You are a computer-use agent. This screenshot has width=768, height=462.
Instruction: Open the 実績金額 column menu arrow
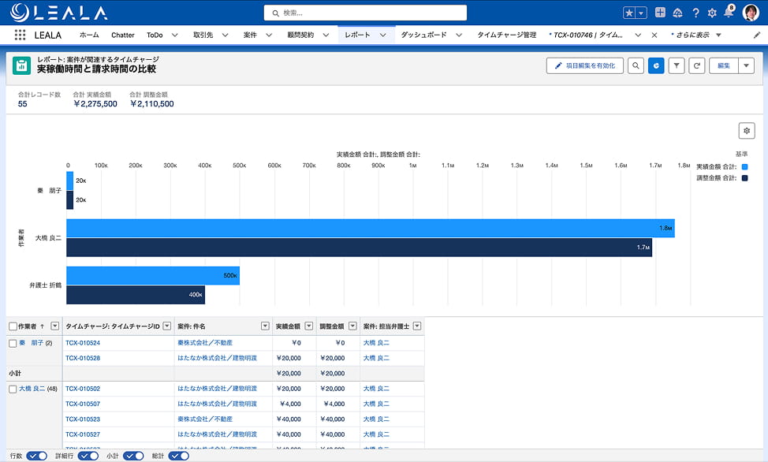tap(309, 326)
